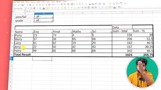Open the Tools menu
The image size is (161, 90).
53,2
